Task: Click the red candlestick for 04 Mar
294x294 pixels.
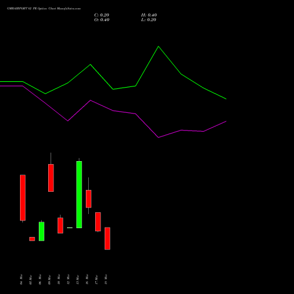Action: [23, 198]
